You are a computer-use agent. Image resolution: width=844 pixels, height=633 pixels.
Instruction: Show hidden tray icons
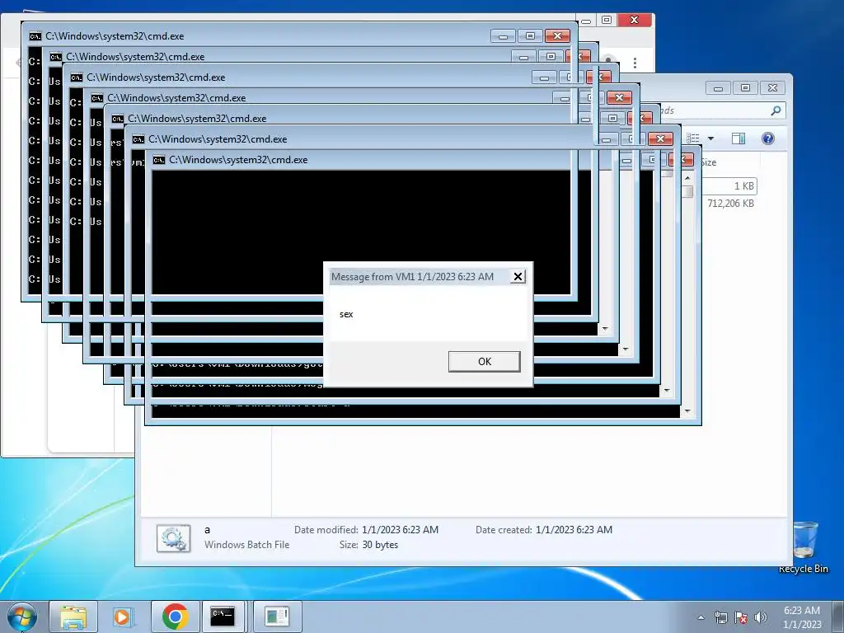(x=701, y=617)
